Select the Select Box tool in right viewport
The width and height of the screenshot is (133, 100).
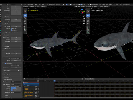[x=88, y=9]
